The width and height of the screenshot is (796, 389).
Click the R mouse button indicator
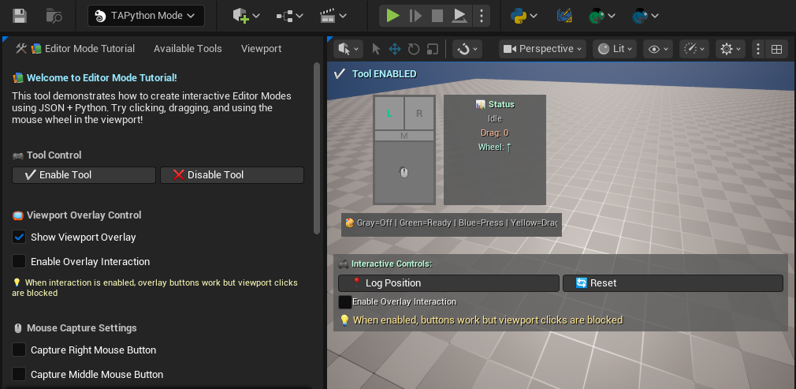point(419,114)
